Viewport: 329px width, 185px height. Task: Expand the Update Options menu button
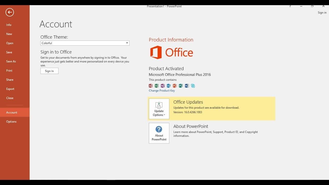159,109
